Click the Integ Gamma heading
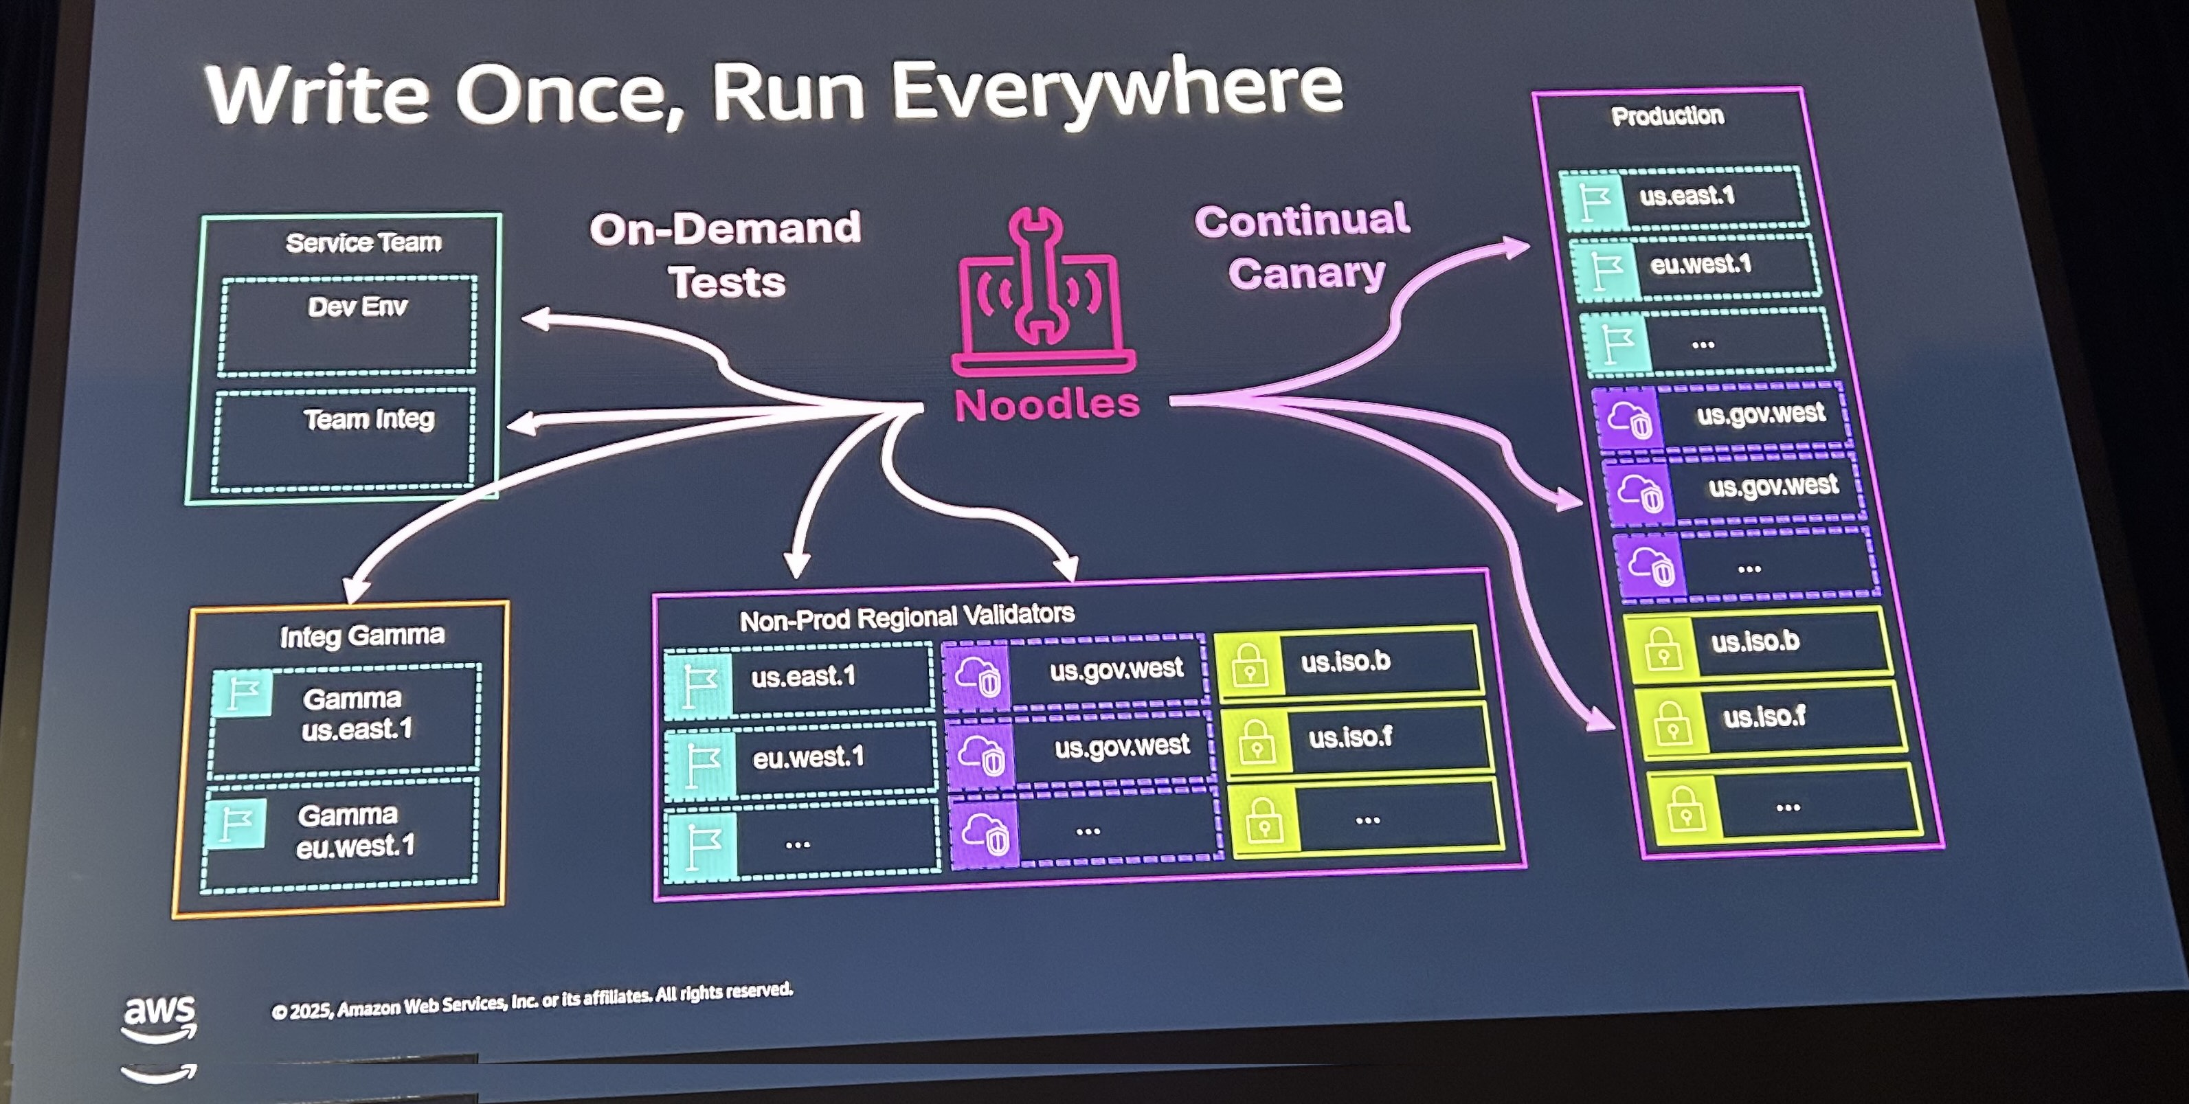2189x1104 pixels. [x=362, y=635]
